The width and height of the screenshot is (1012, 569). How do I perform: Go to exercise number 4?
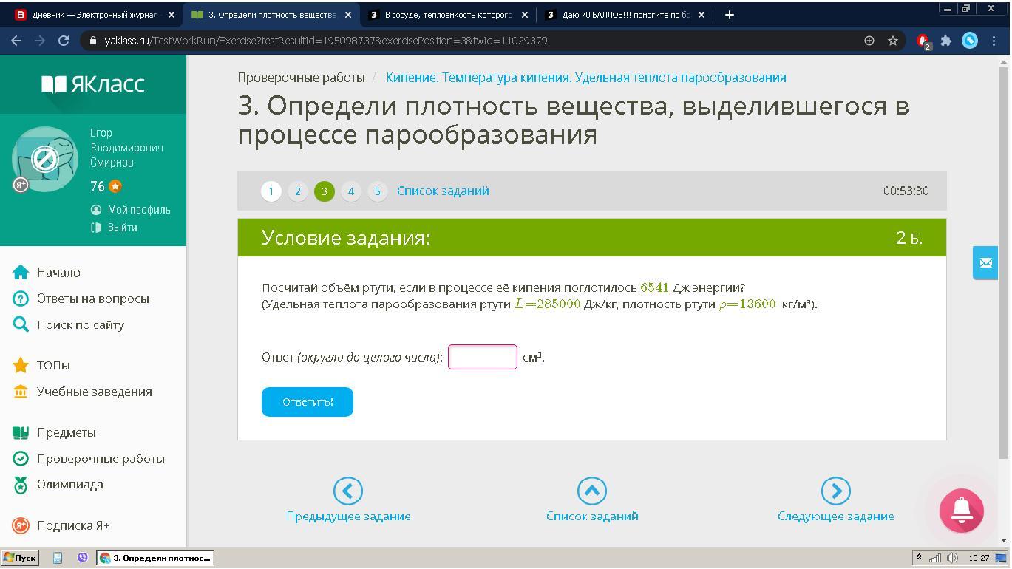pyautogui.click(x=351, y=191)
